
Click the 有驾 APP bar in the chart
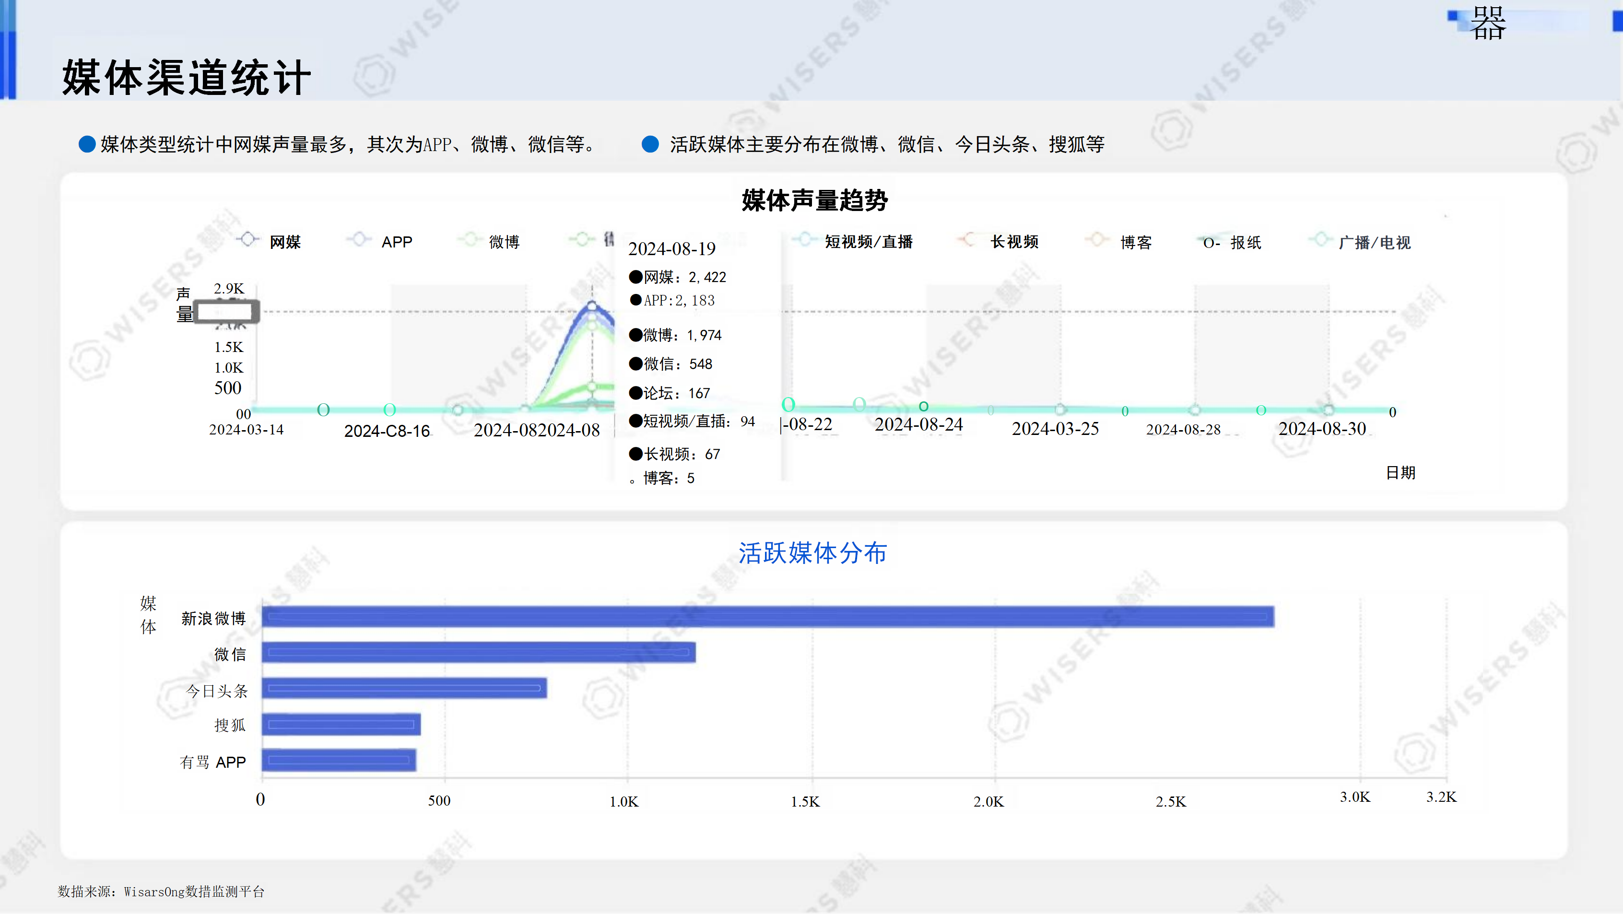coord(339,760)
